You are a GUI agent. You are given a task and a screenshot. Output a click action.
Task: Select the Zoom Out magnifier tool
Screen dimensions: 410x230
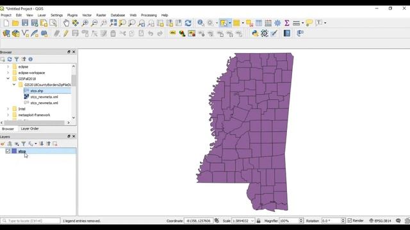94,23
